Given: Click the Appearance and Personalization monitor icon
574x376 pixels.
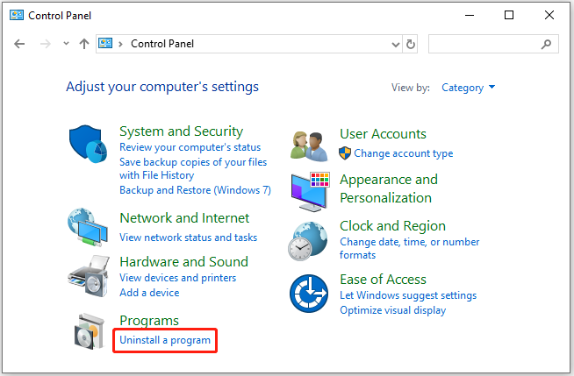Looking at the screenshot, I should click(x=311, y=191).
